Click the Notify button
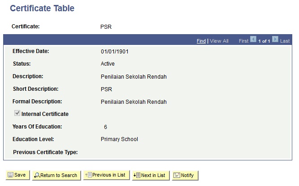299x186 pixels. point(185,175)
